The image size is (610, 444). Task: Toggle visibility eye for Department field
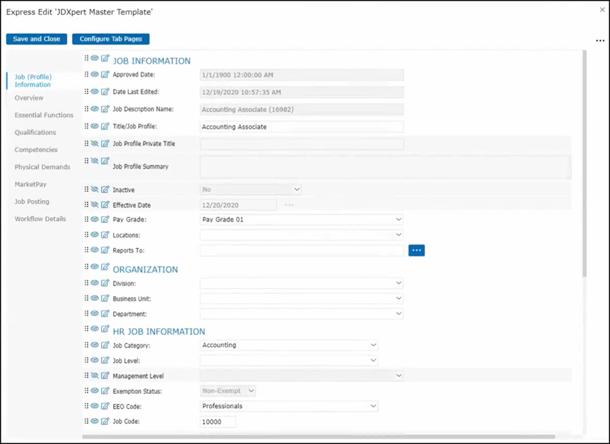pyautogui.click(x=96, y=314)
